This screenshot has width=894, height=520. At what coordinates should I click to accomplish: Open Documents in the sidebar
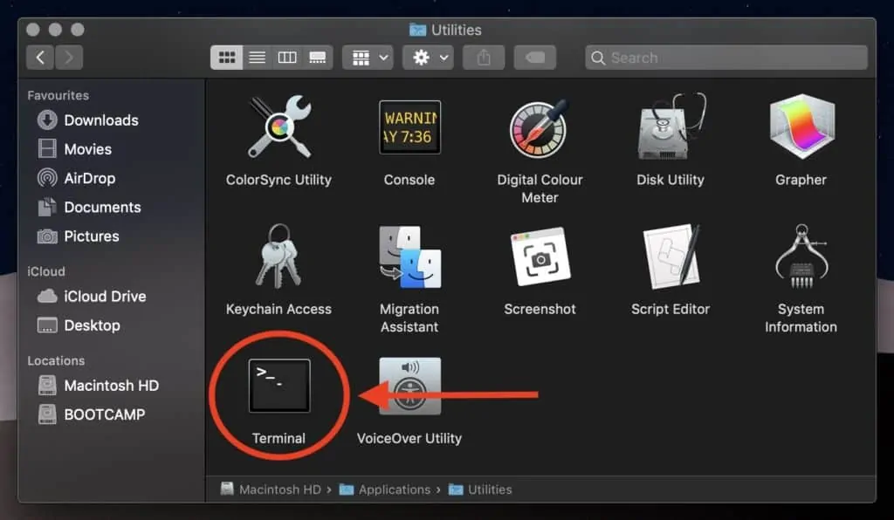pos(90,208)
